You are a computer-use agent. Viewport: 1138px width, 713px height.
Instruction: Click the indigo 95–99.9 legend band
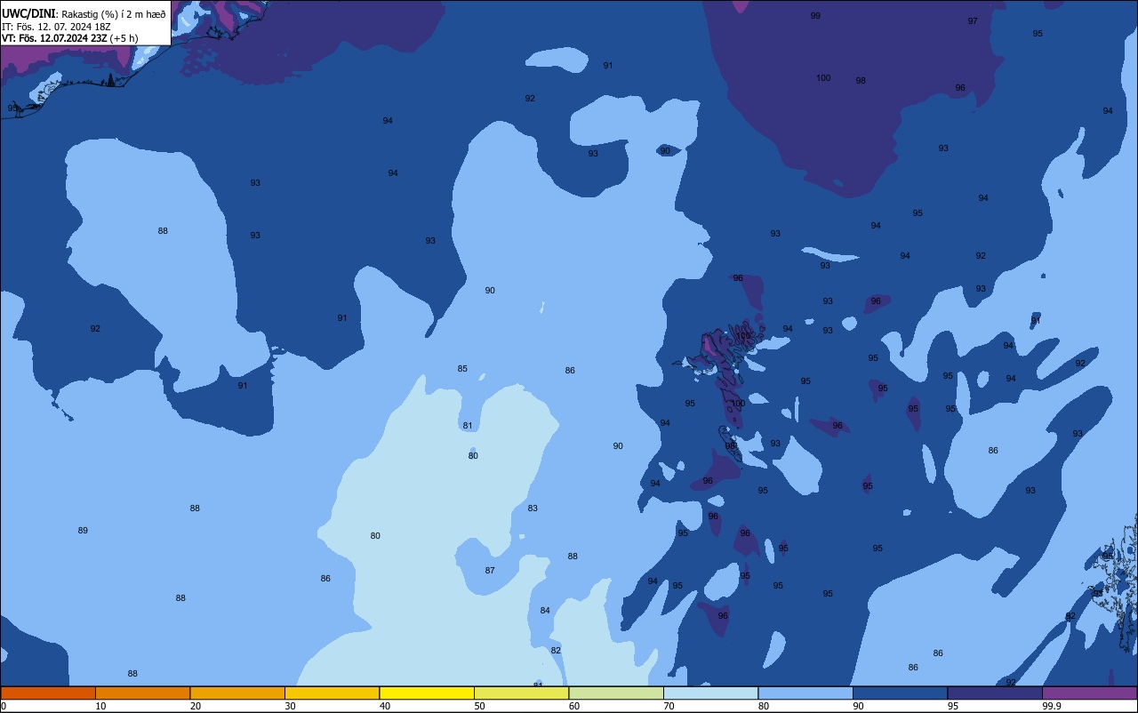click(995, 693)
